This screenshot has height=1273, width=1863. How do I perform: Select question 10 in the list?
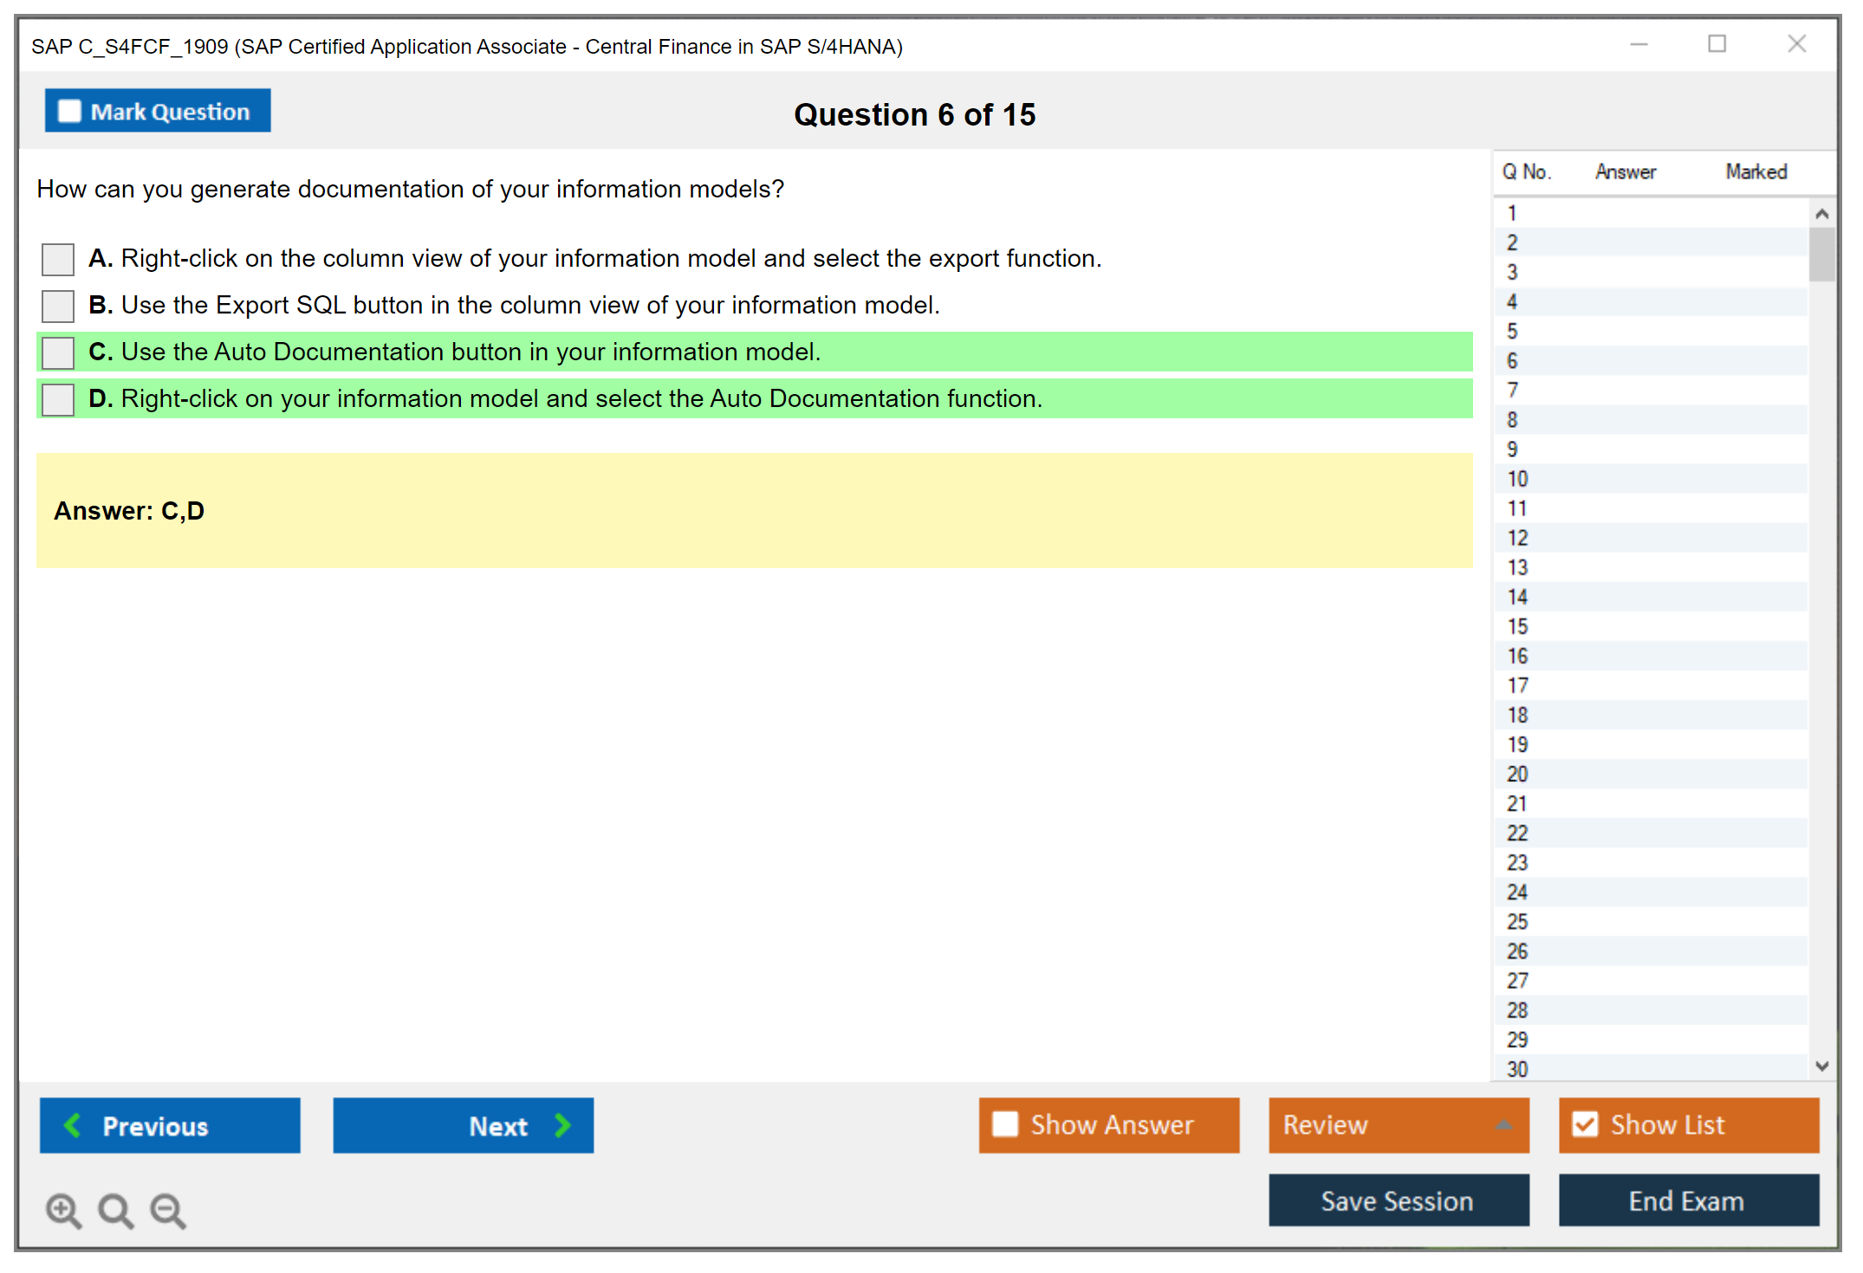coord(1517,479)
